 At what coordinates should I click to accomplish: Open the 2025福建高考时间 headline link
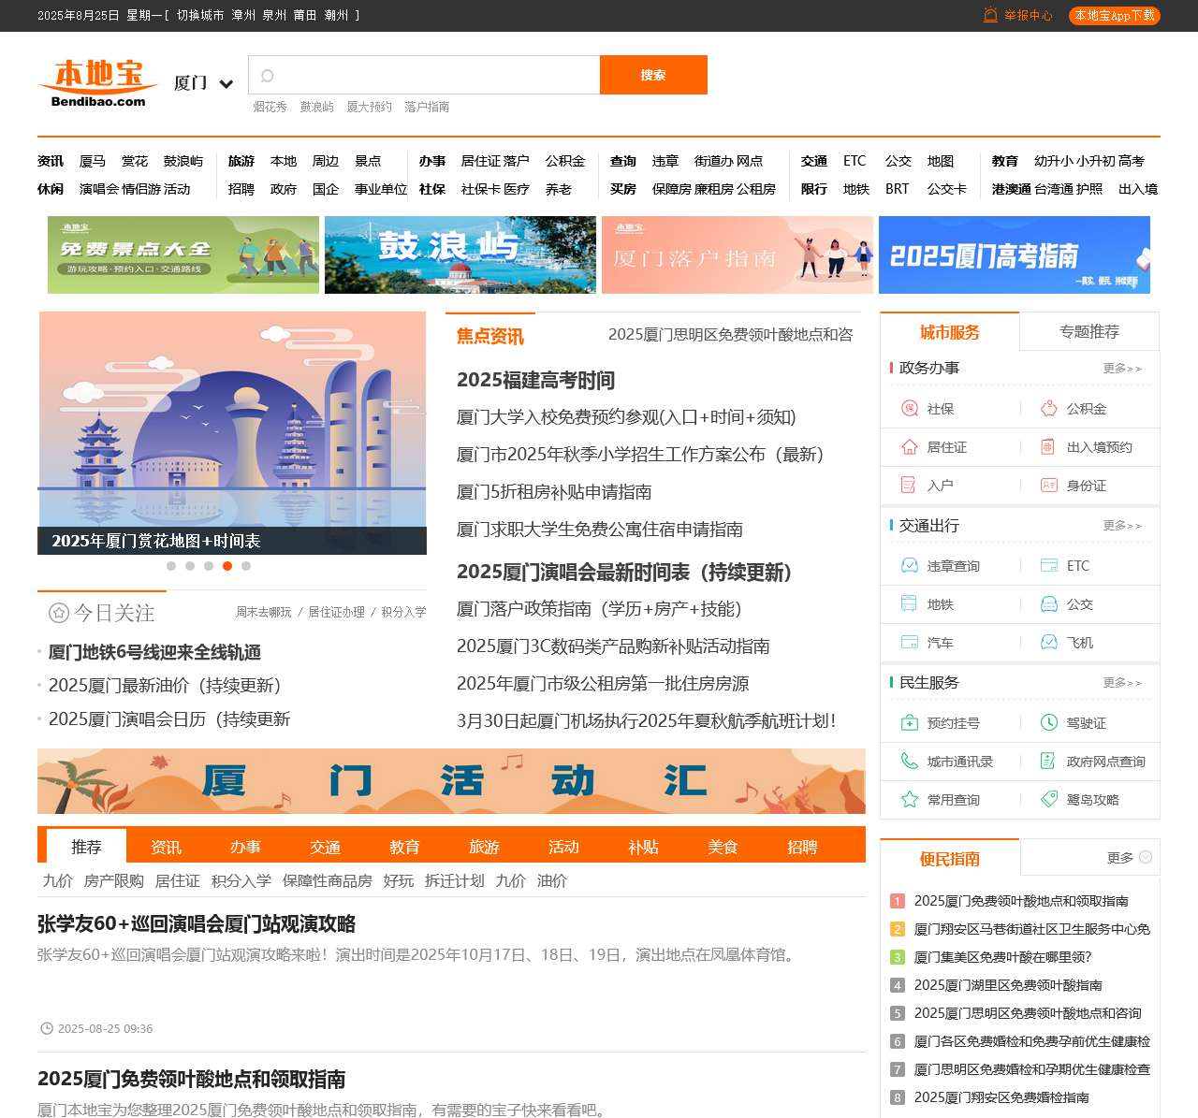[x=535, y=381]
